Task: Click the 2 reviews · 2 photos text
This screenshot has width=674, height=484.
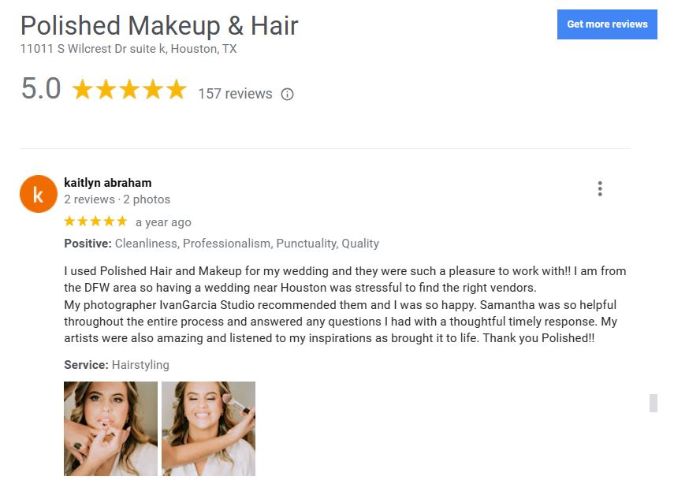Action: [117, 199]
